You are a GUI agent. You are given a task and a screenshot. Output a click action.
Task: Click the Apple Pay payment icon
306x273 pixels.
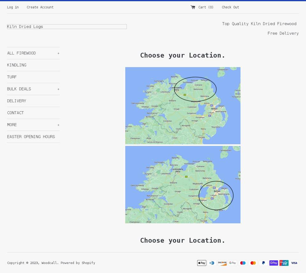[201, 263]
